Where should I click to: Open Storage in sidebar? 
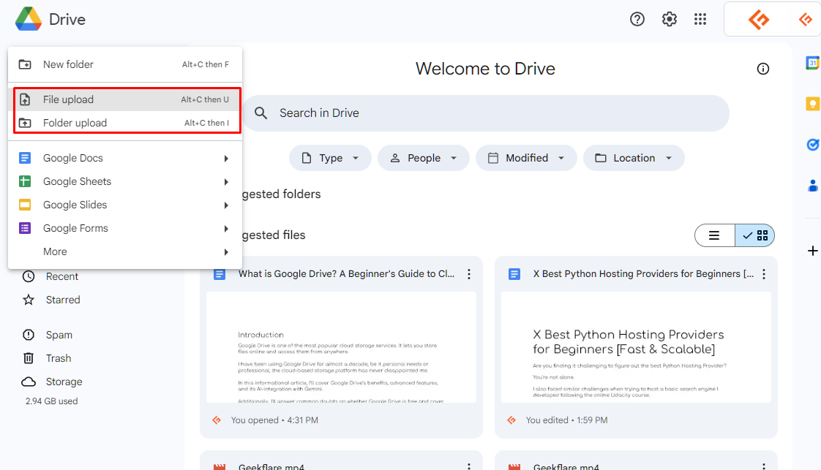point(64,382)
